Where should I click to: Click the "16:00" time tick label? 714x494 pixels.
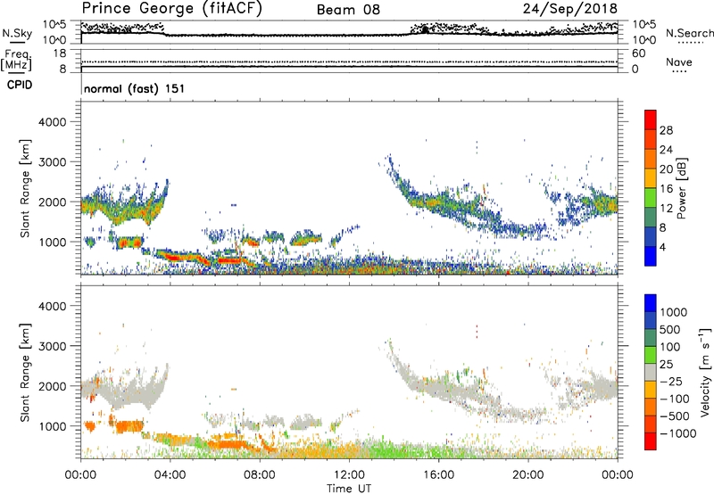tap(438, 475)
